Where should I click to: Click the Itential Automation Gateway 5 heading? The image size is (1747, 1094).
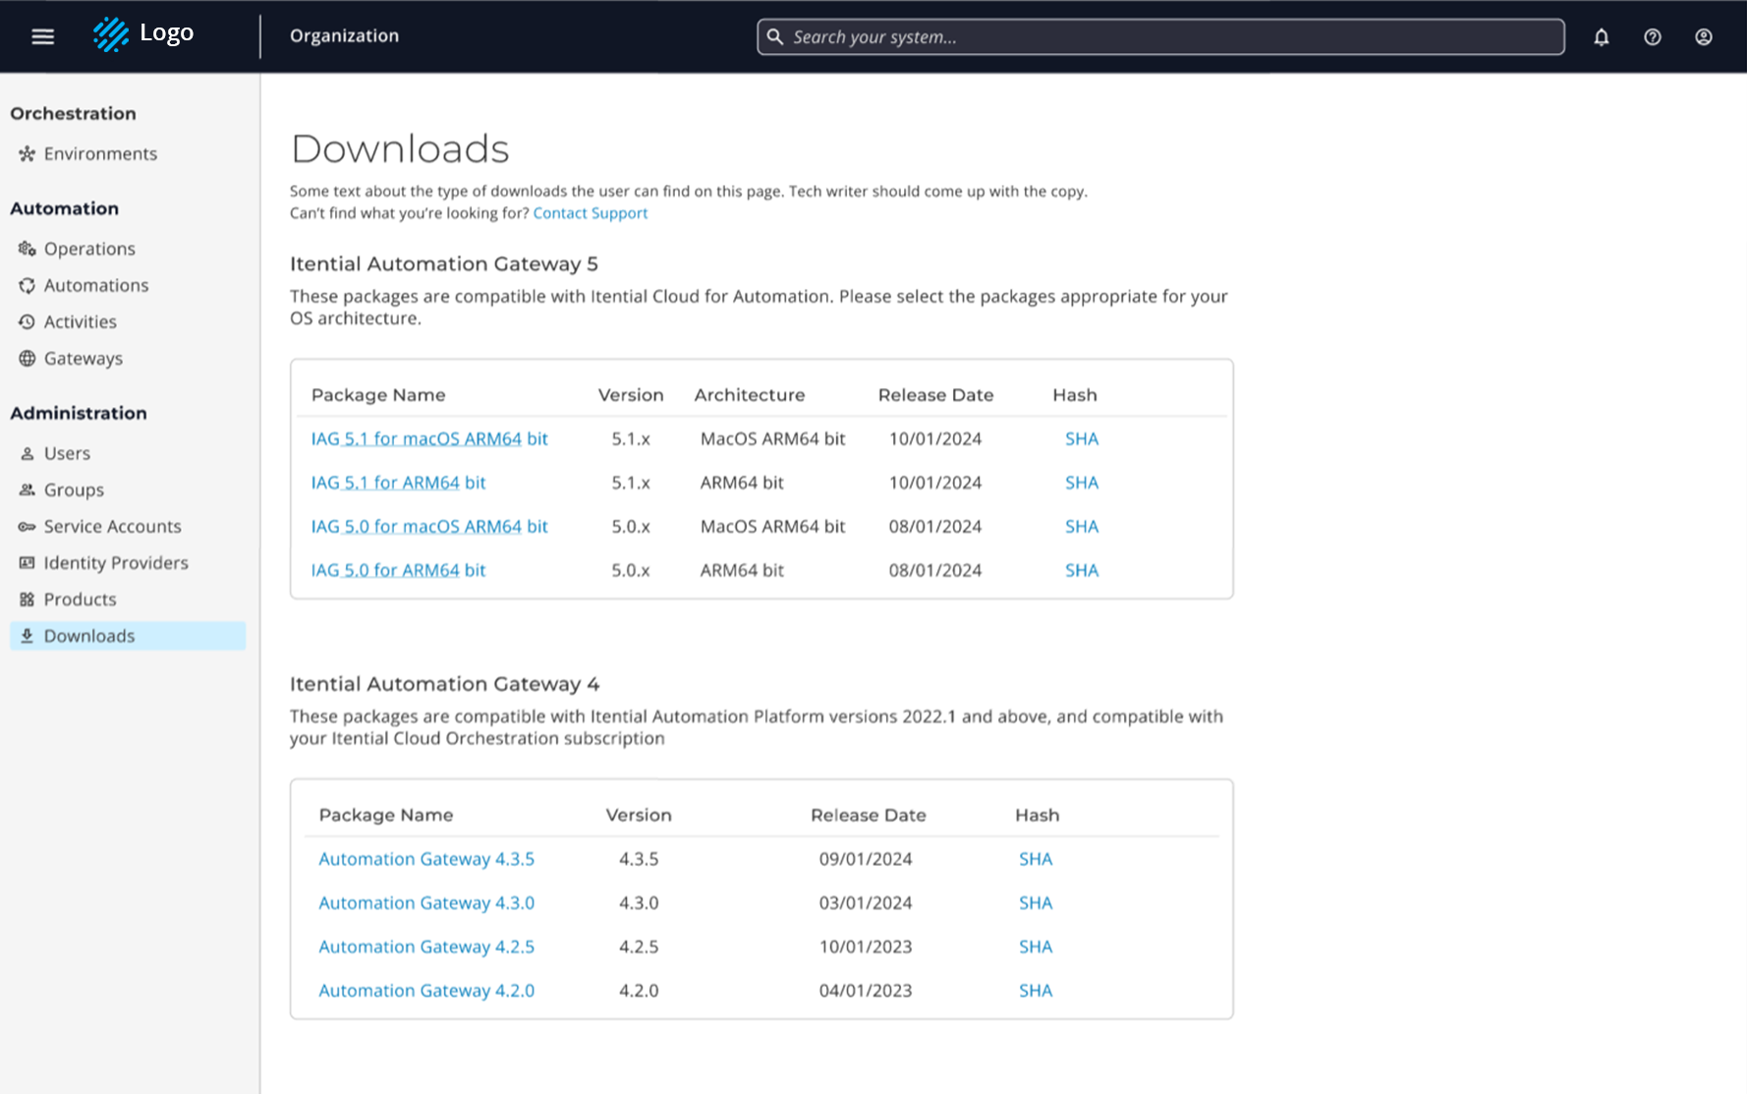(444, 263)
